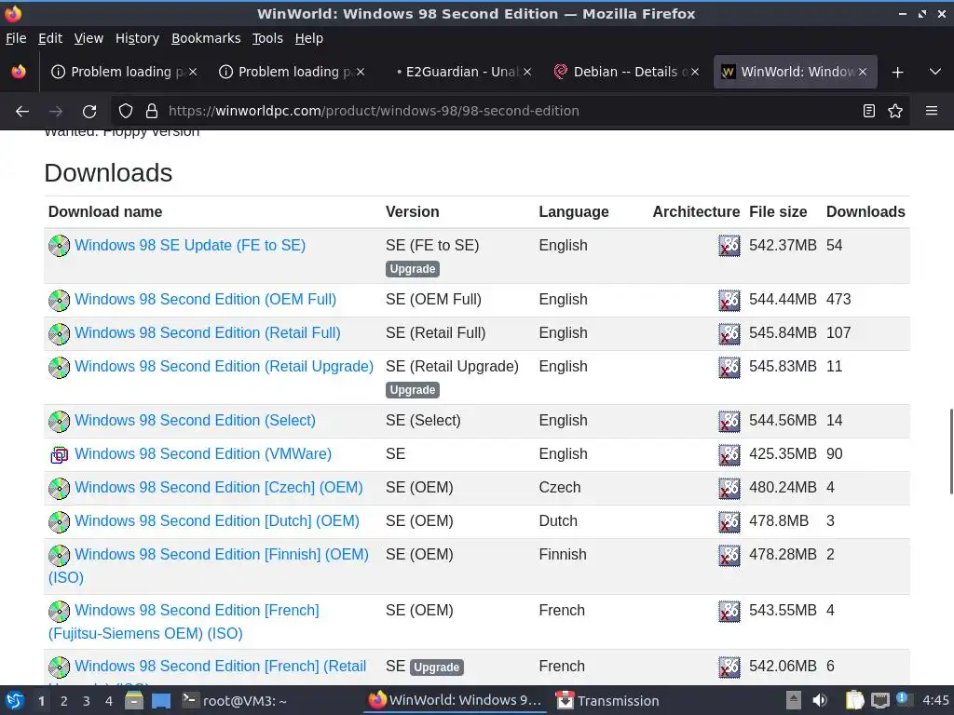Reload the current page
The width and height of the screenshot is (954, 715).
point(89,112)
